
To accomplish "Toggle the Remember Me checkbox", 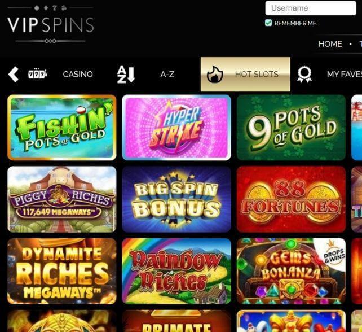I will 268,23.
